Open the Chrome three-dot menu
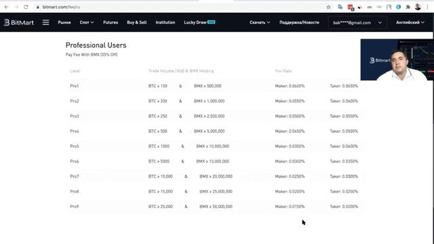434x244 pixels. click(x=428, y=7)
